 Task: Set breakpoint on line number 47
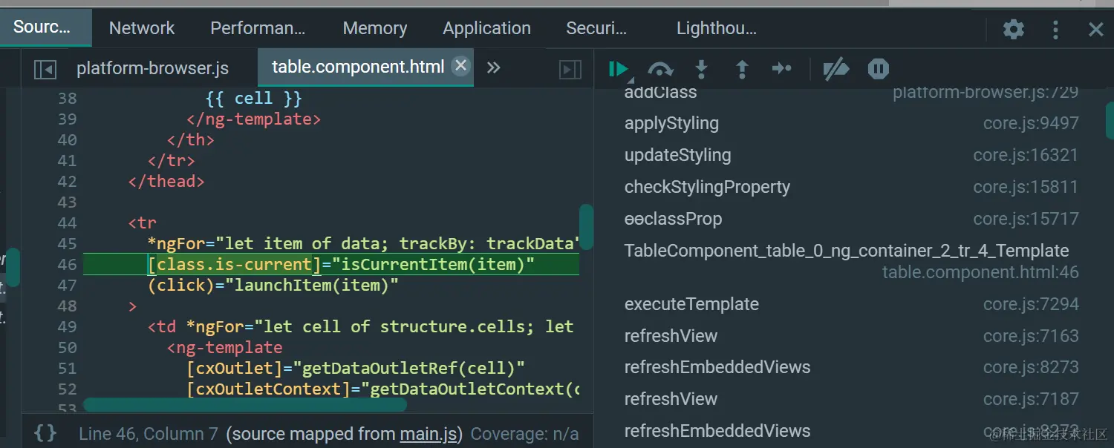(x=67, y=285)
